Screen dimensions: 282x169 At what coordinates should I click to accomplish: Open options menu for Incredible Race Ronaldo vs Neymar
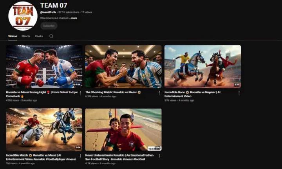pyautogui.click(x=239, y=93)
